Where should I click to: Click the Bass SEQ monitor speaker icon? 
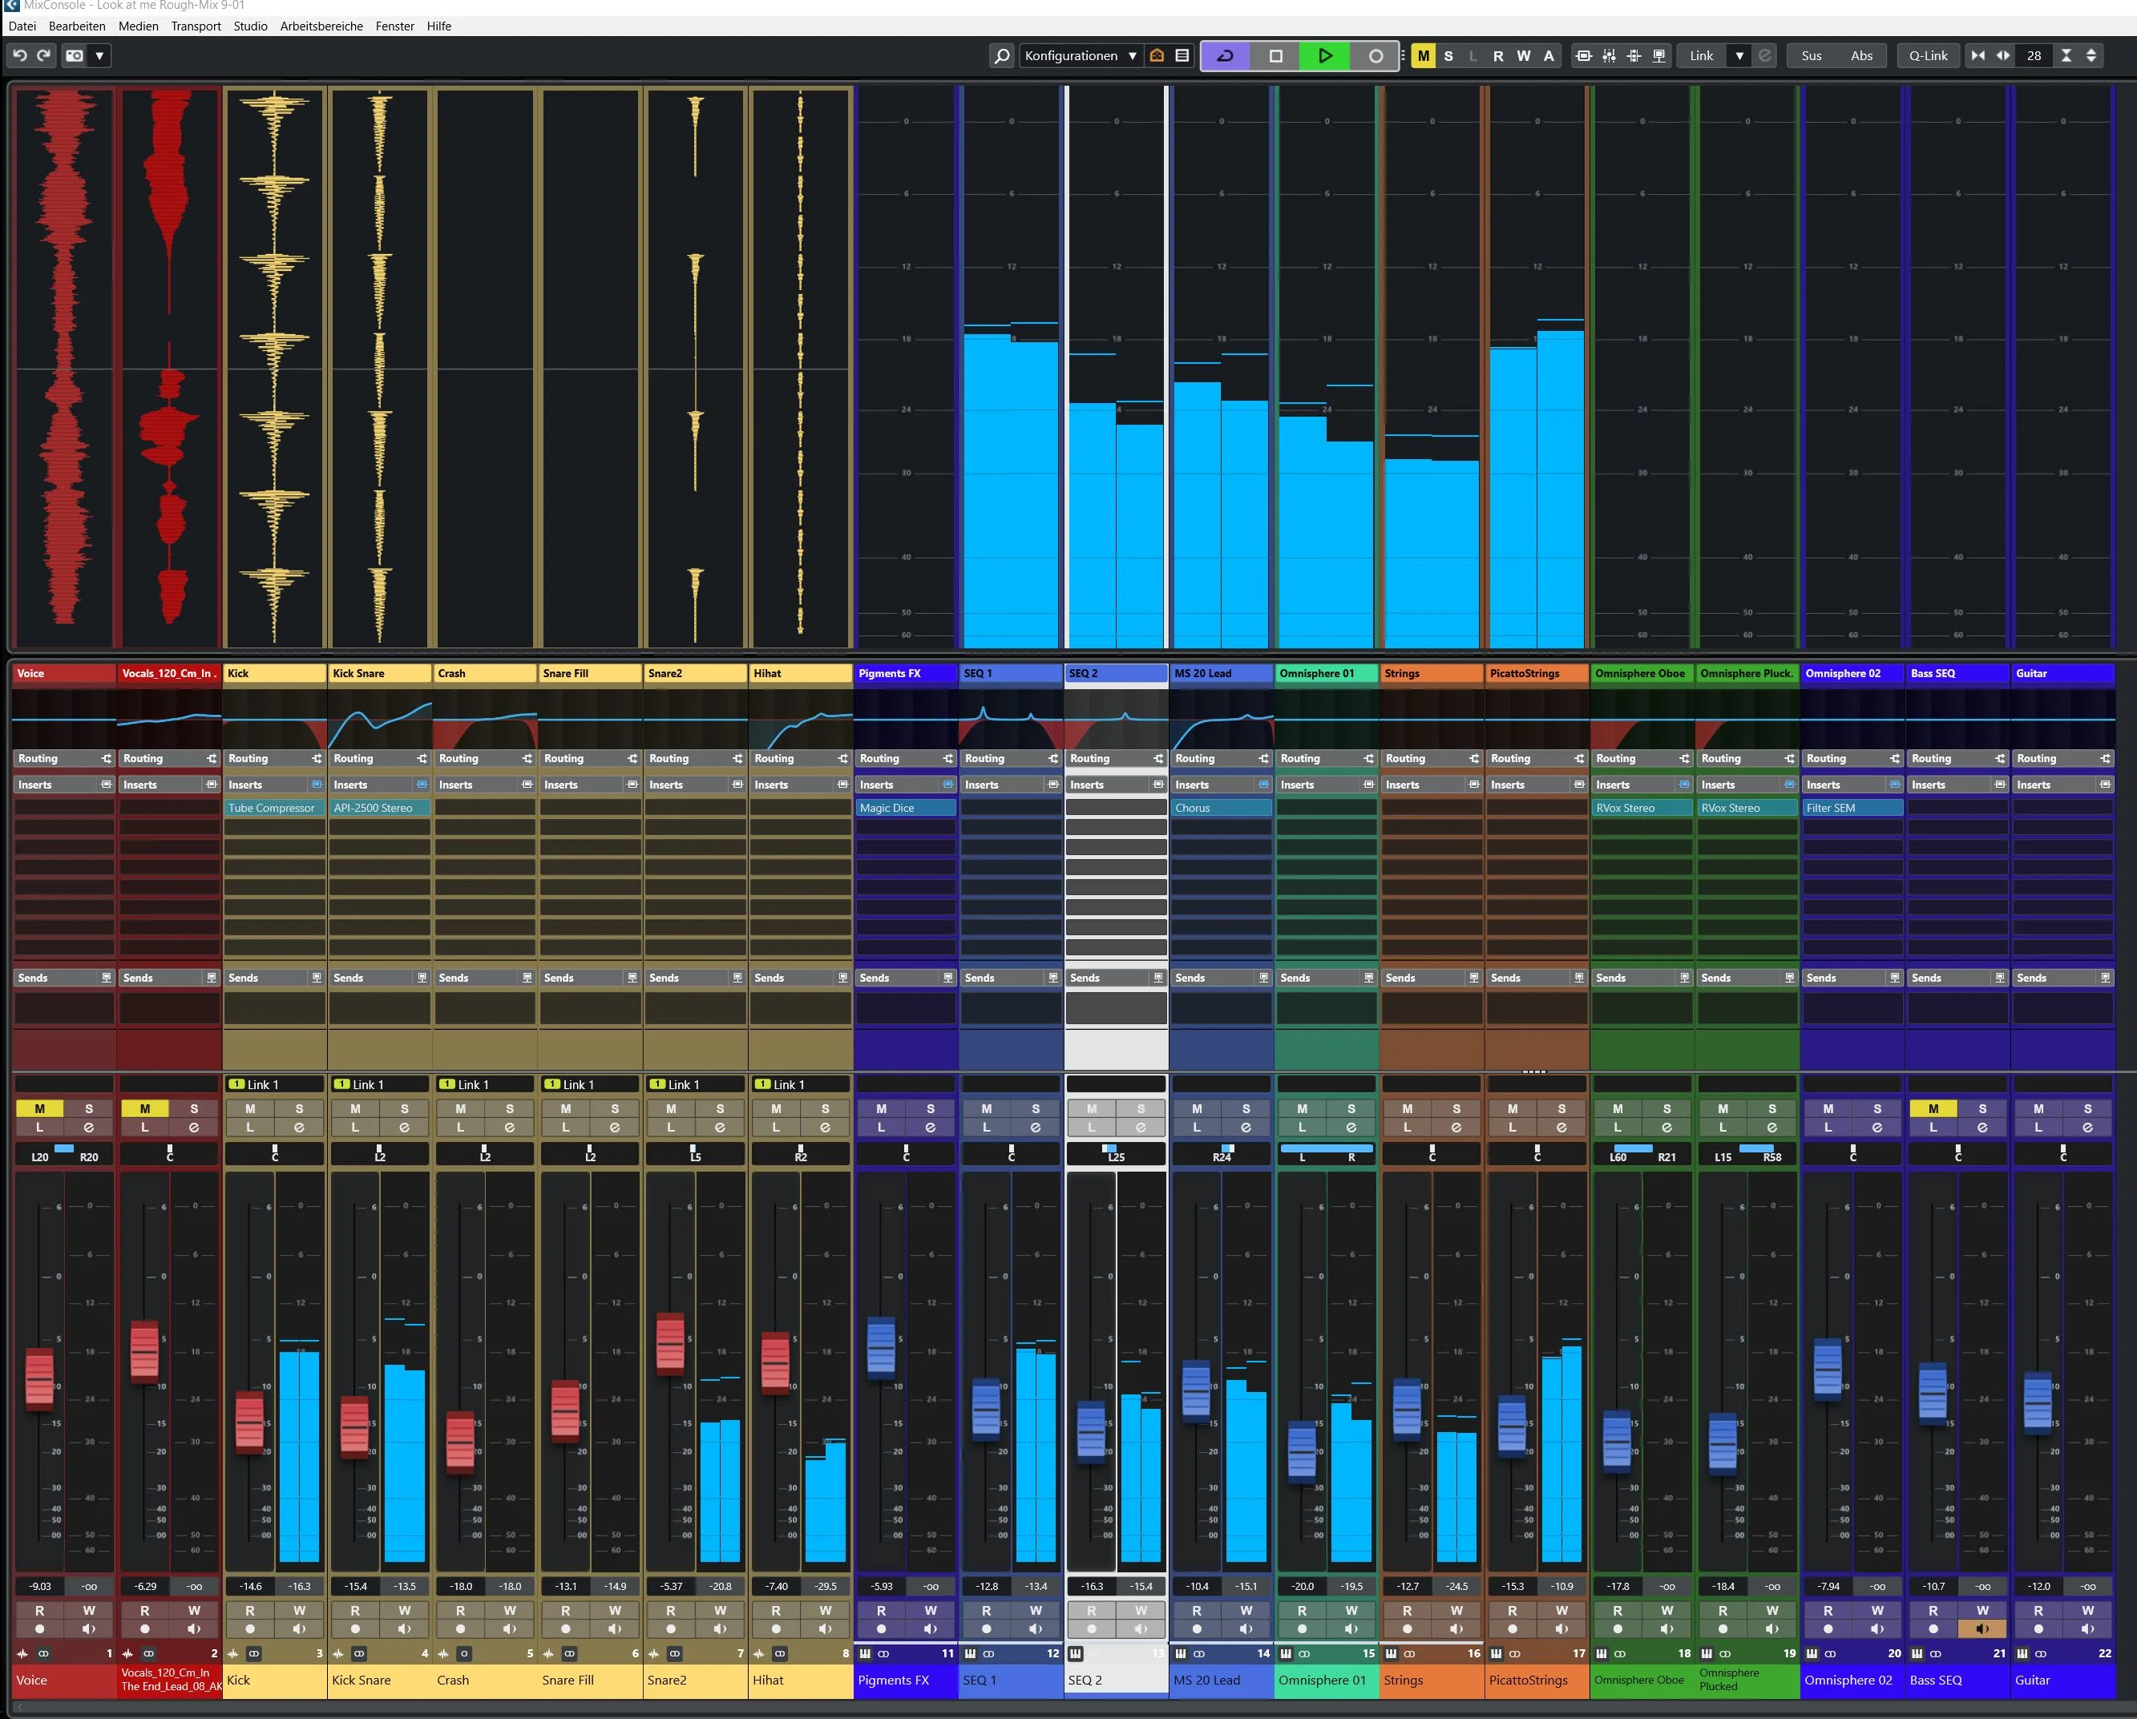point(1981,1628)
